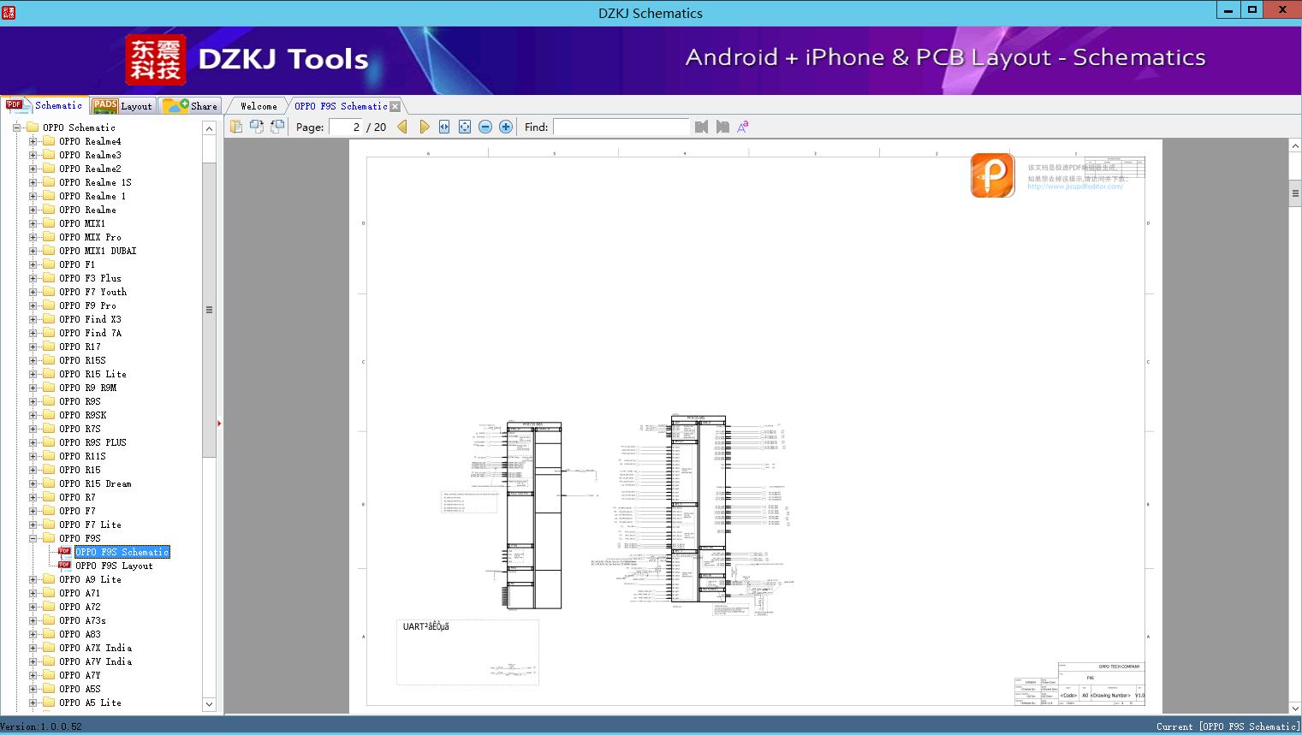The height and width of the screenshot is (735, 1302).
Task: Open the jisupdfeditor.com link
Action: click(x=1075, y=187)
